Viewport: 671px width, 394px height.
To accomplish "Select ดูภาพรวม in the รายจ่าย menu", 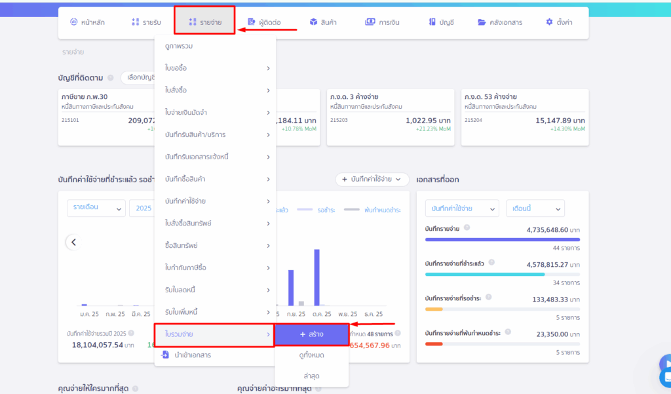I will click(179, 46).
